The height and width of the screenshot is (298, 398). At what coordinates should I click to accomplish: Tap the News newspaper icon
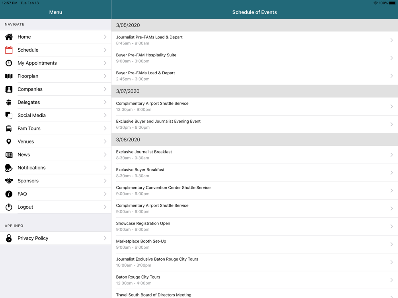9,155
